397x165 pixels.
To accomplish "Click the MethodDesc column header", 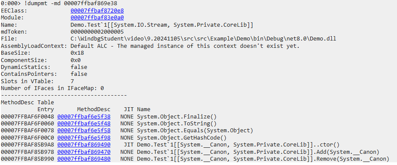I will 94,109.
